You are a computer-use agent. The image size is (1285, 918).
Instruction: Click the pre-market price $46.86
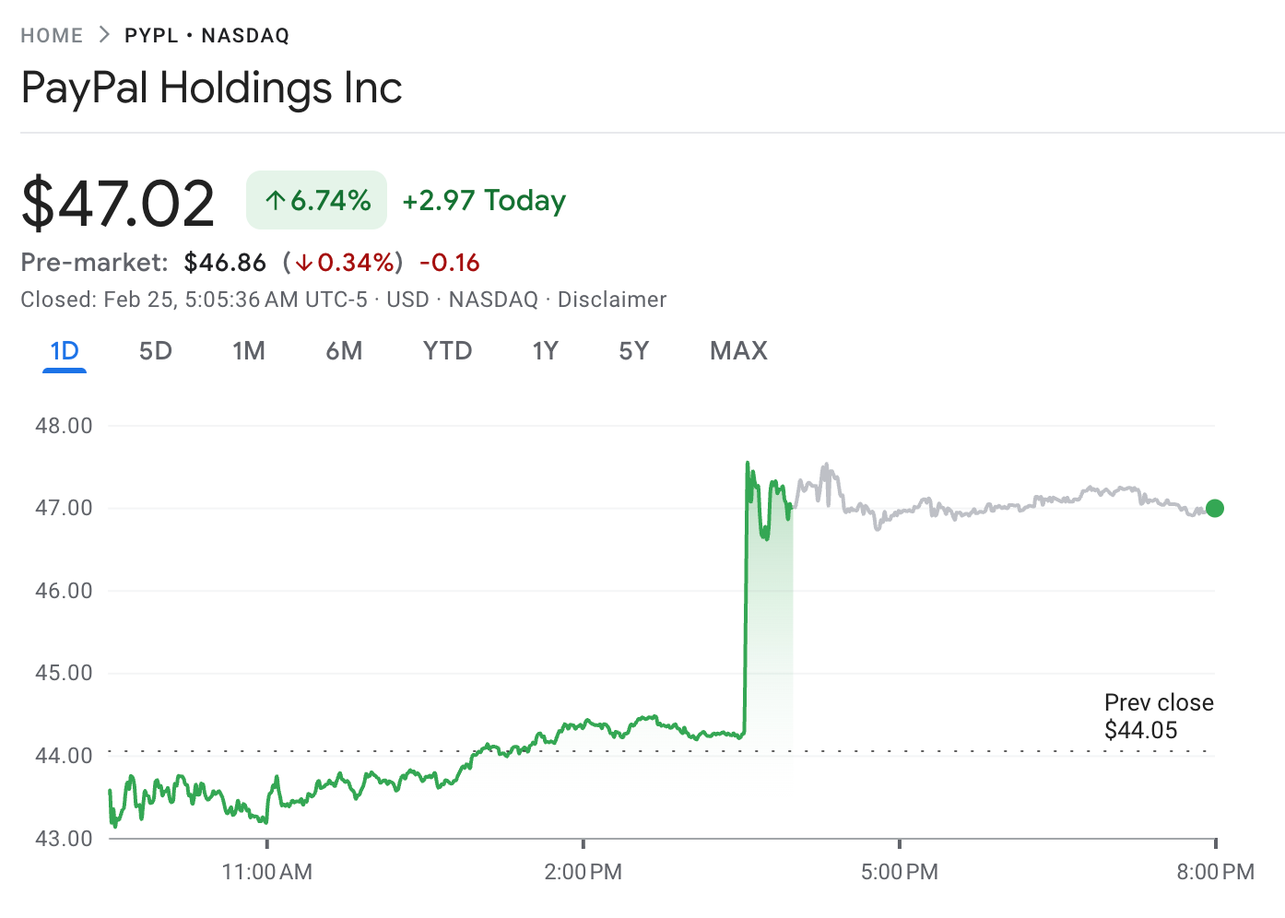coord(224,263)
